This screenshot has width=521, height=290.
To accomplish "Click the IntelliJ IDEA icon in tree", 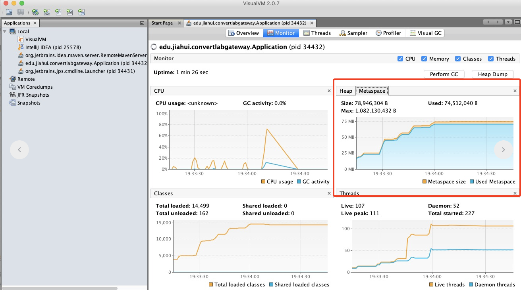I will 21,47.
